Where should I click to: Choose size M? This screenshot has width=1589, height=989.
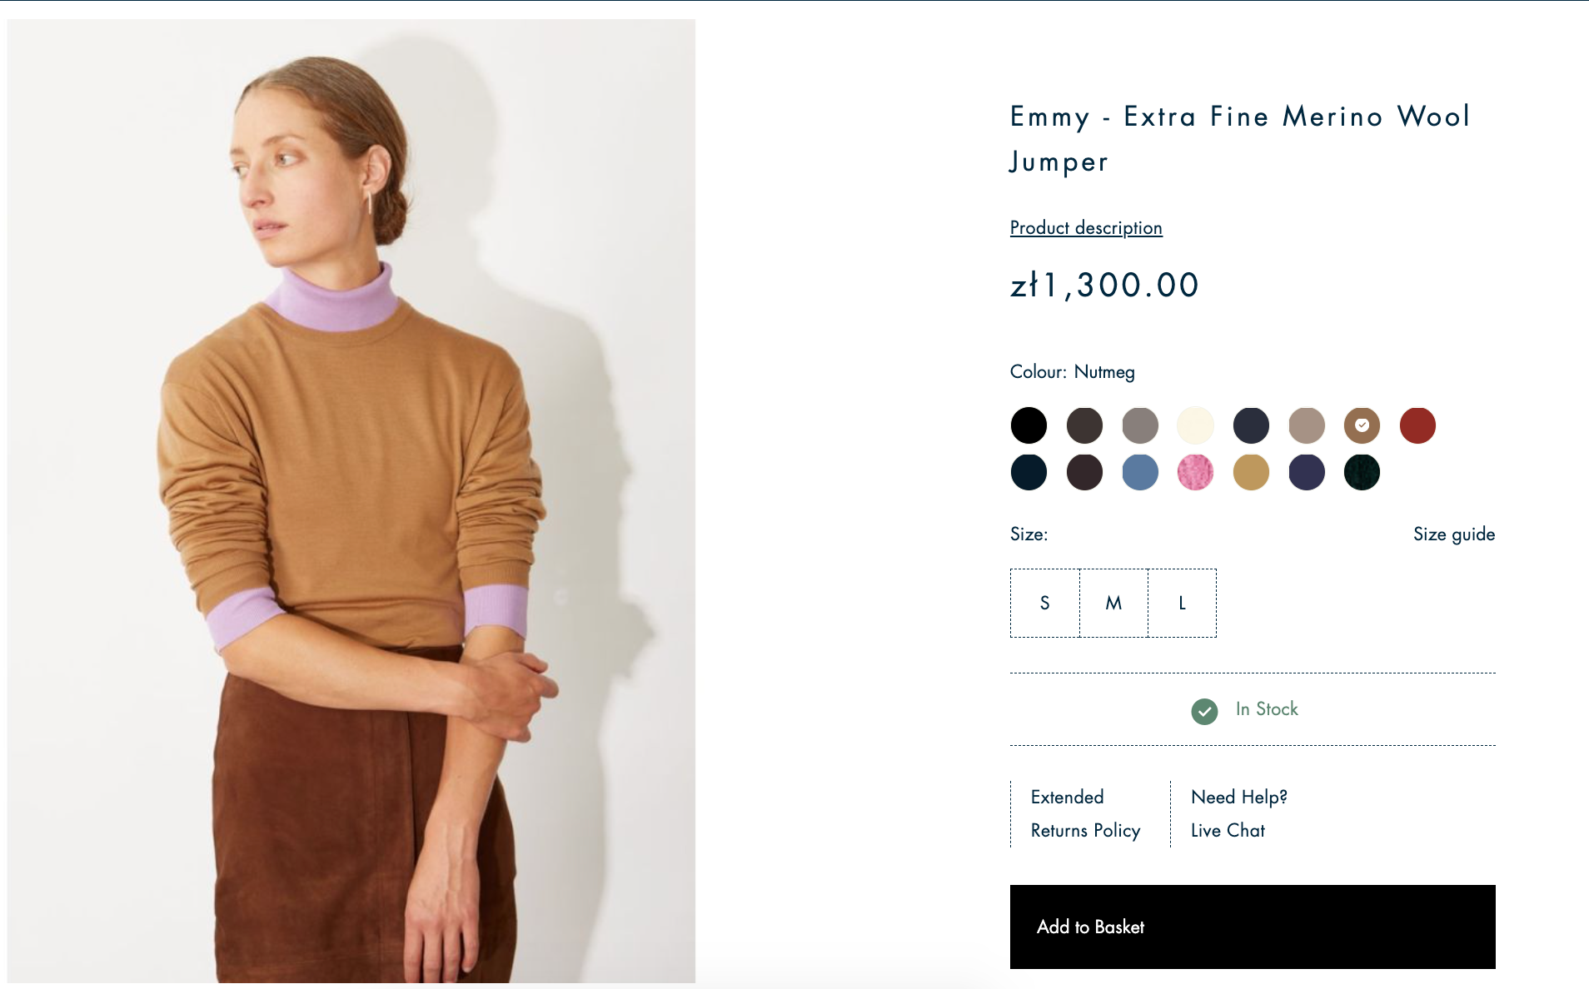click(1113, 603)
